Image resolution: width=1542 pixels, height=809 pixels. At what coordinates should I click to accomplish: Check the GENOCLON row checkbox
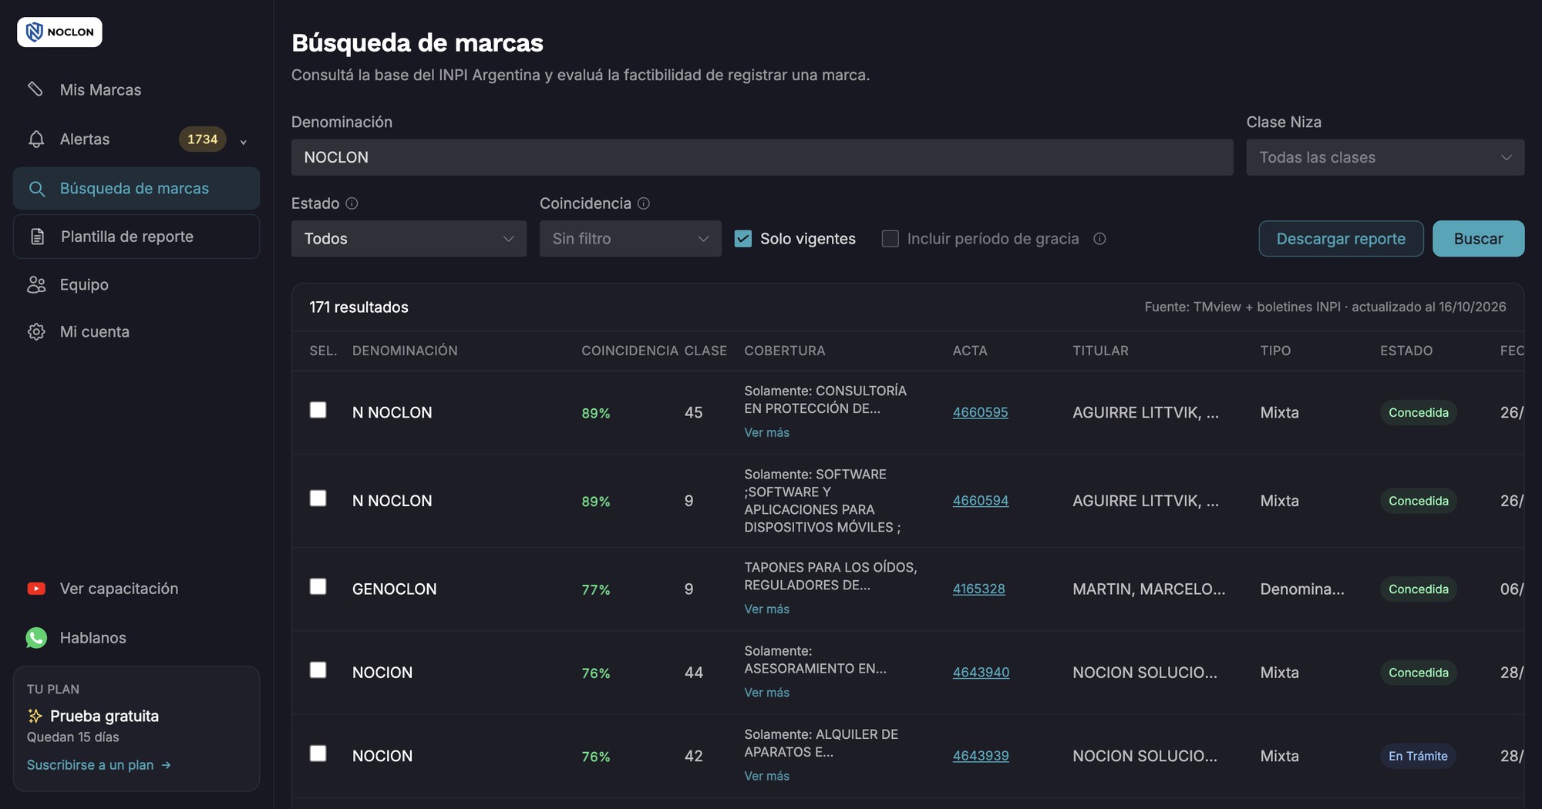[x=318, y=587]
